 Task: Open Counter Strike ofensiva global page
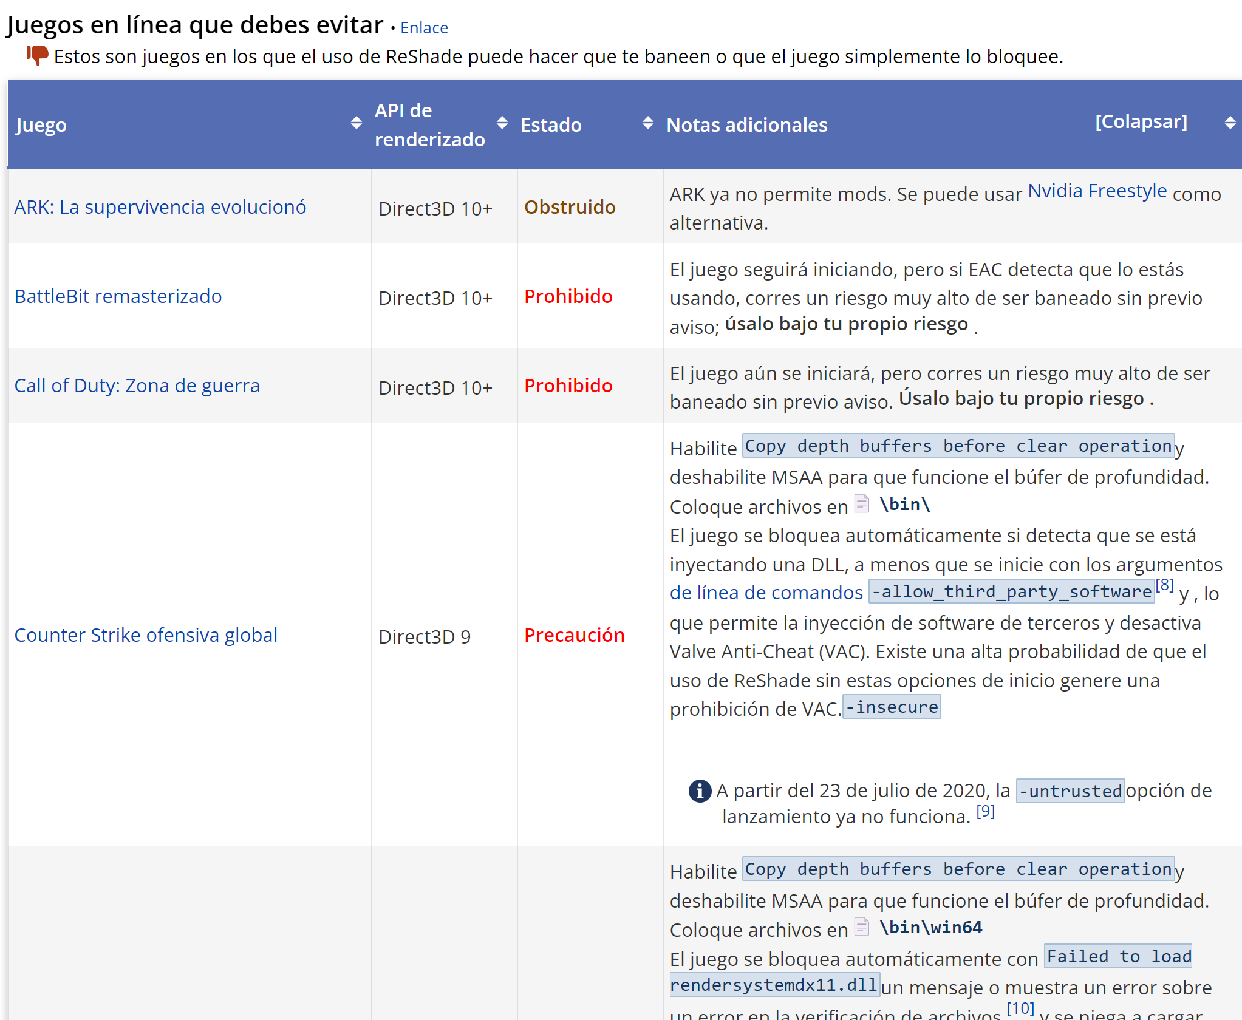click(146, 635)
